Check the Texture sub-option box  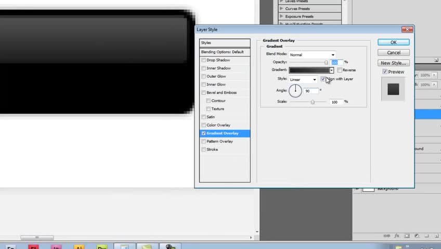coord(209,109)
